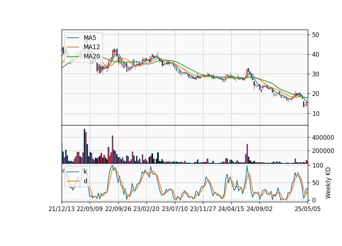The height and width of the screenshot is (246, 342).
Task: Click the MA12 legend label
Action: pyautogui.click(x=92, y=47)
